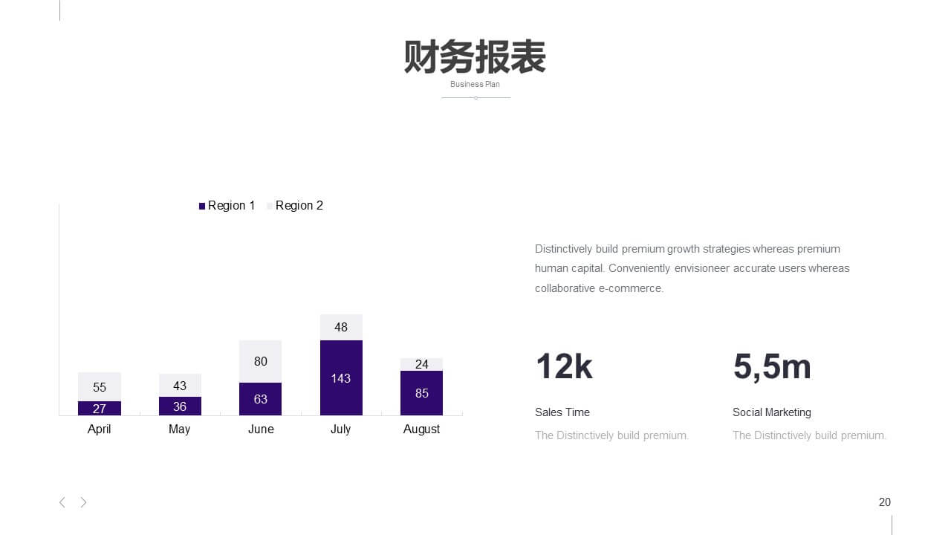The width and height of the screenshot is (951, 535).
Task: Click the August purple bar labeled 85
Action: point(421,393)
